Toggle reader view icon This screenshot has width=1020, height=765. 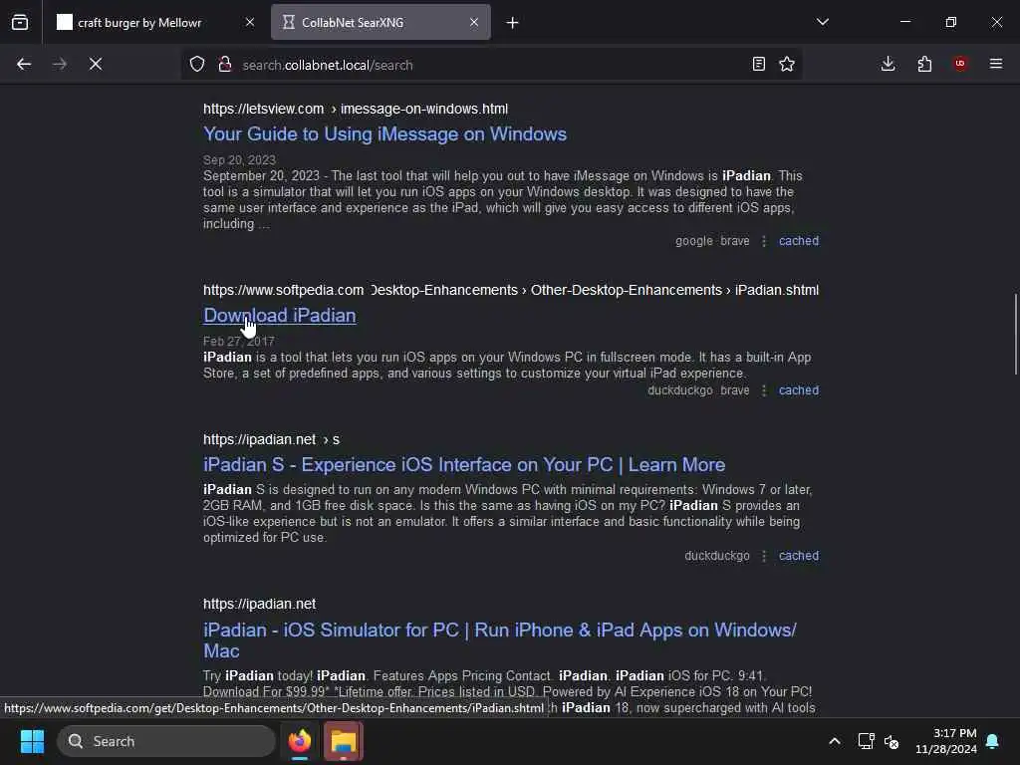click(758, 64)
